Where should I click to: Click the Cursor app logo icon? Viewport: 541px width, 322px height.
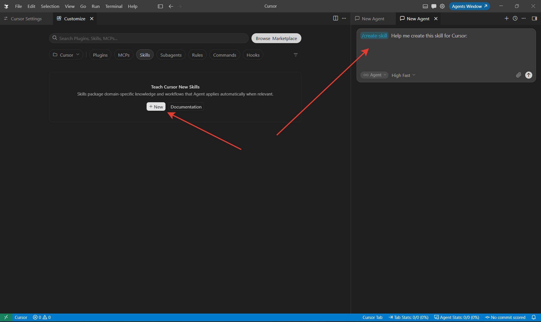coord(6,6)
